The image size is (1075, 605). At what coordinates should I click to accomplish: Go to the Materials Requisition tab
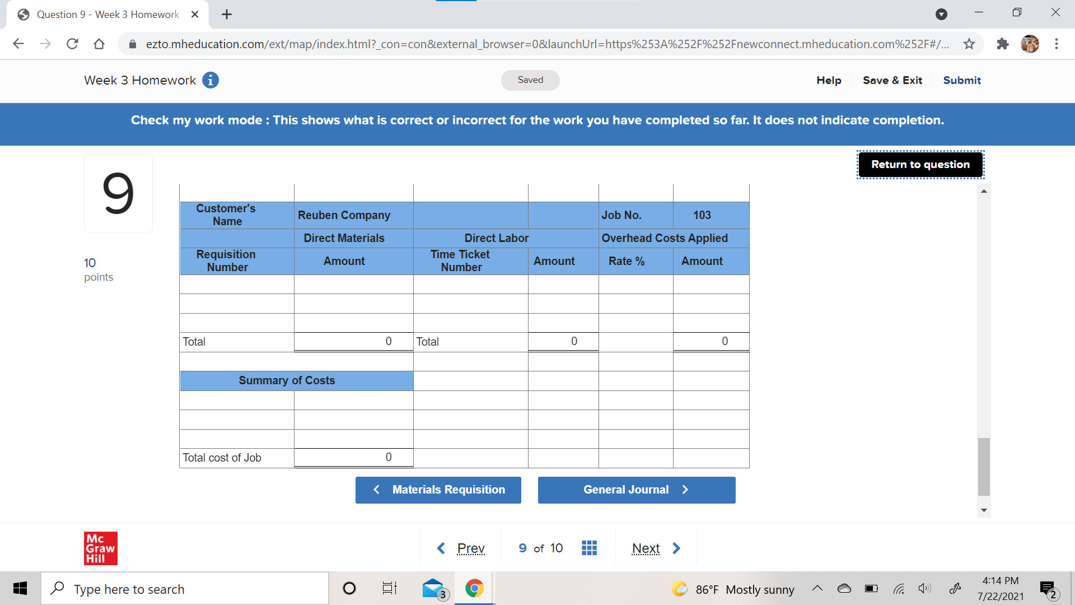pyautogui.click(x=438, y=490)
